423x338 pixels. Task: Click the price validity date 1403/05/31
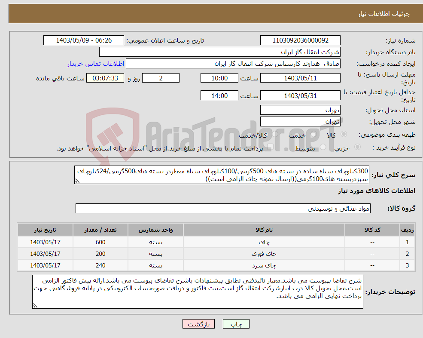click(300, 95)
